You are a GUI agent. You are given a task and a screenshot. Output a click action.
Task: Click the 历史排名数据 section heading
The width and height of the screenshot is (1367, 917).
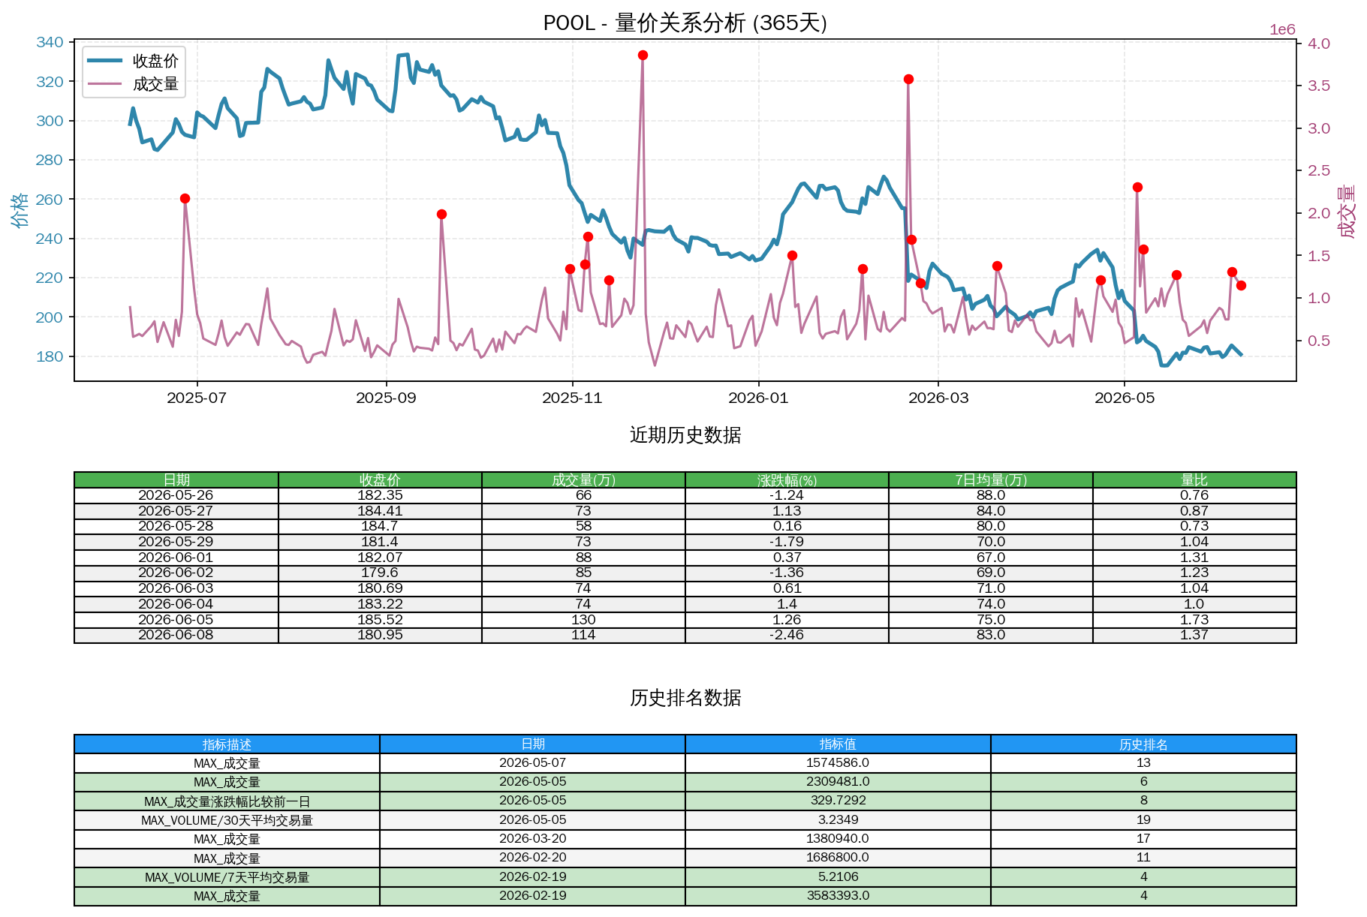[x=685, y=698]
